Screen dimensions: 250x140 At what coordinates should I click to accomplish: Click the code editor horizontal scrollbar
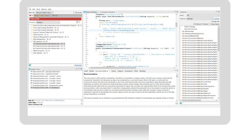(113, 68)
